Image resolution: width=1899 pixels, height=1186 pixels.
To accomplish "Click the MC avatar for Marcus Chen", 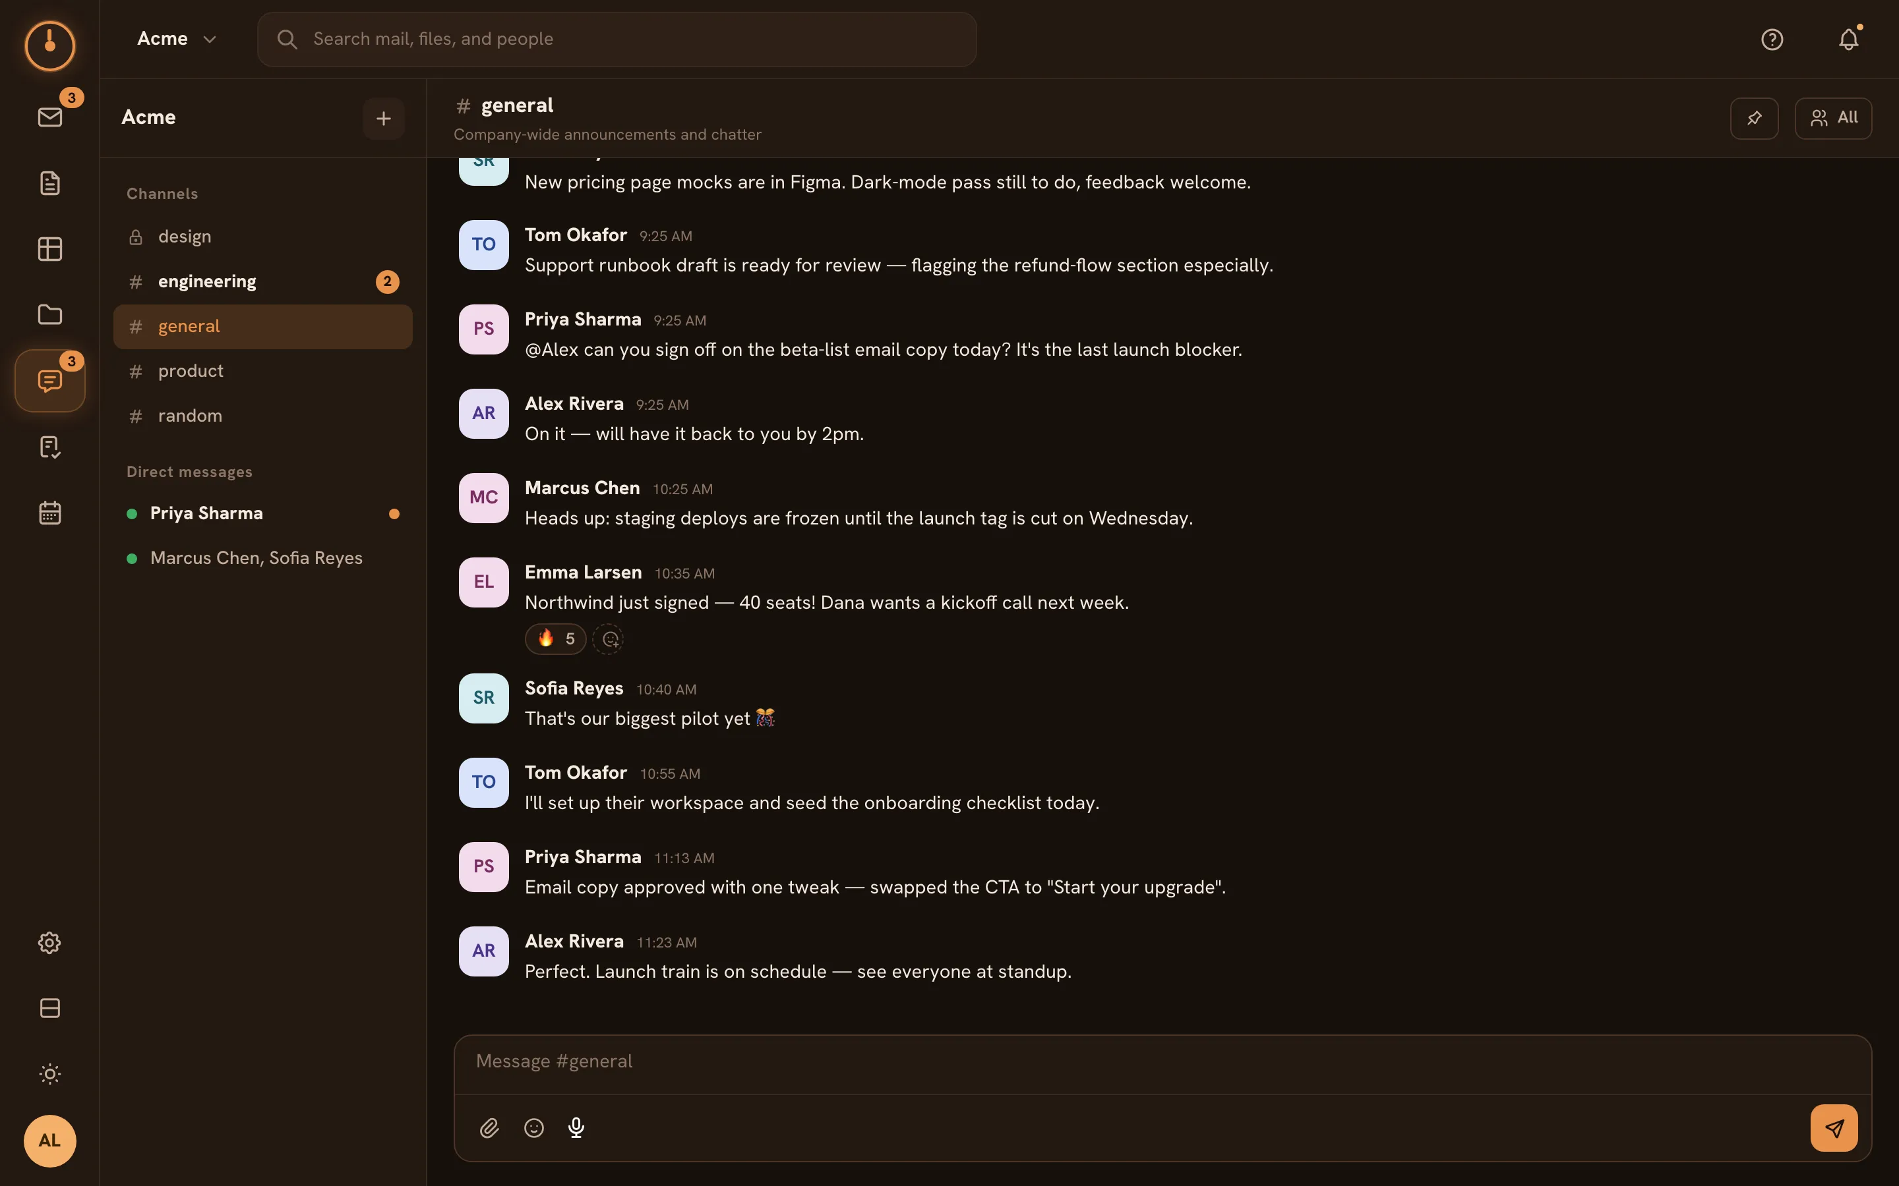I will click(483, 497).
